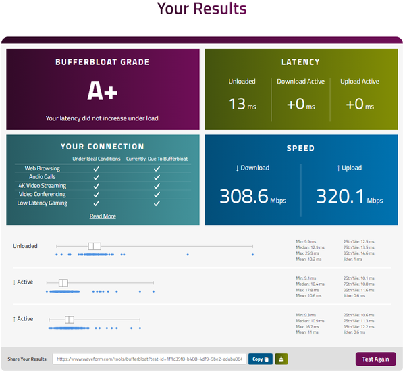Click the Download down-arrow speed icon
The height and width of the screenshot is (373, 405).
[237, 168]
